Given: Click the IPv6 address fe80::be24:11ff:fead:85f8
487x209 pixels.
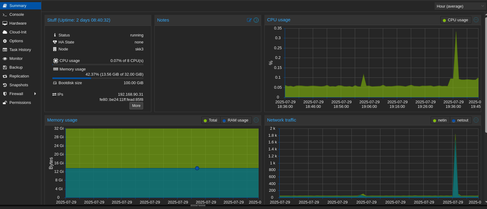Looking at the screenshot, I should pos(121,100).
